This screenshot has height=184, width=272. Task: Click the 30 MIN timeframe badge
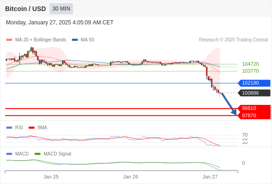click(x=61, y=9)
